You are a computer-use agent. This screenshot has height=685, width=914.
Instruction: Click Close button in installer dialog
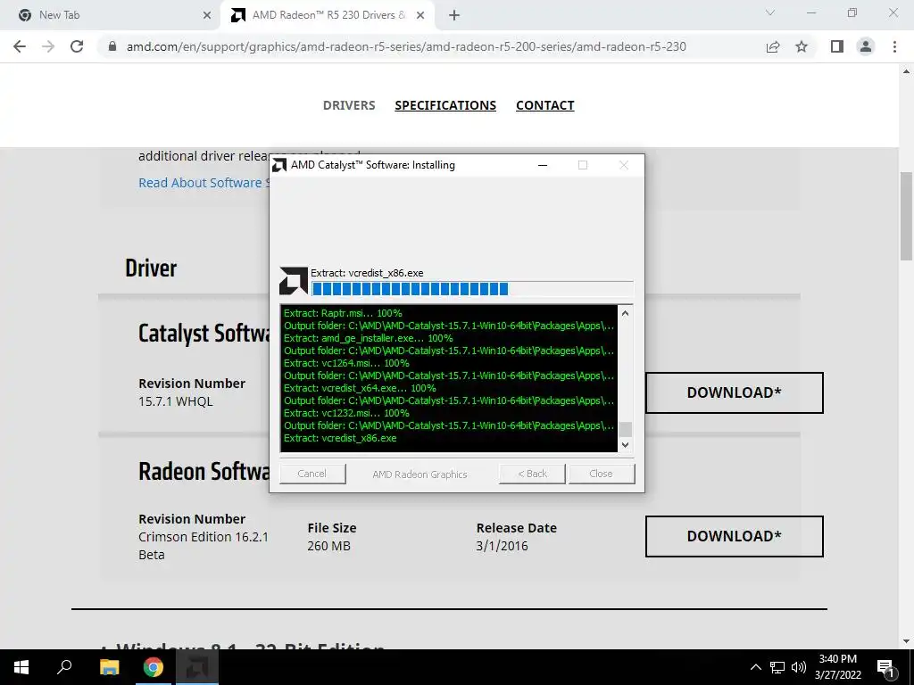pos(601,474)
